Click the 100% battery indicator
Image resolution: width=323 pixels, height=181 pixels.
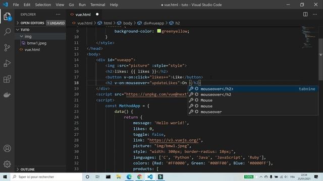click(x=249, y=176)
